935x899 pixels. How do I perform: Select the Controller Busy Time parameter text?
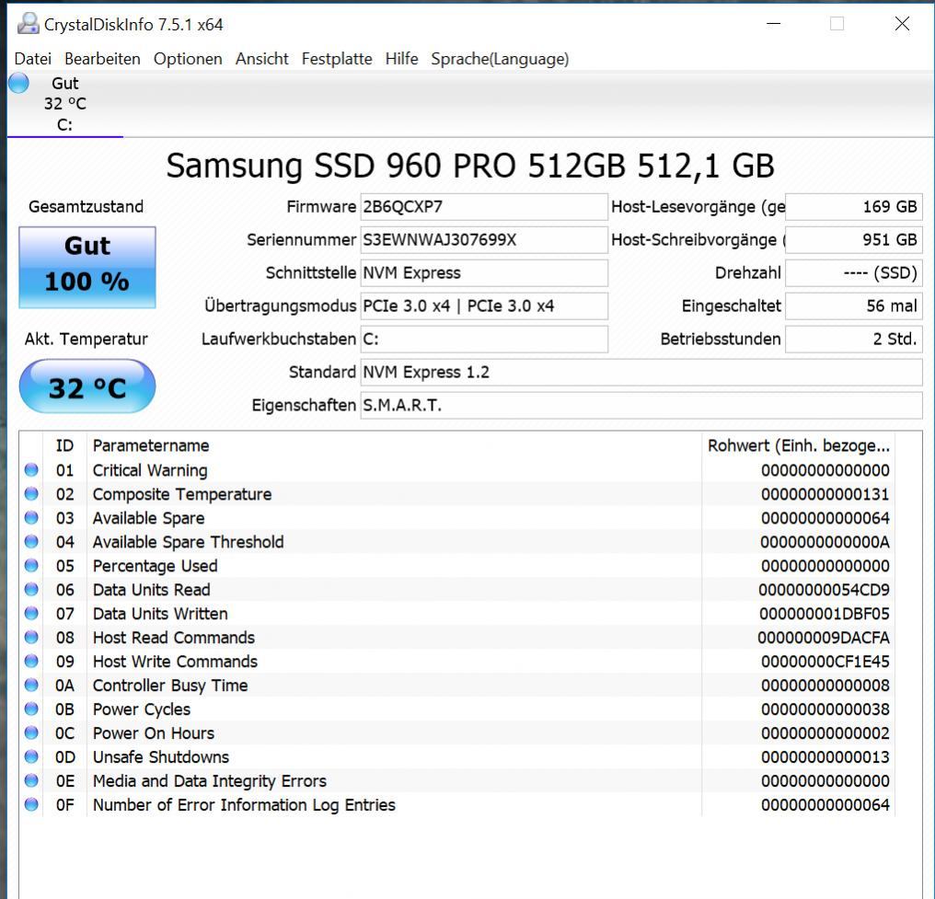tap(170, 685)
